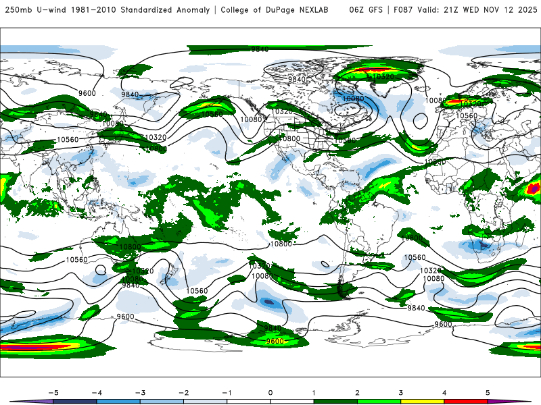This screenshot has height=405, width=541.
Task: Click the navy -5 to -4 colorbar segment
Action: (x=75, y=402)
